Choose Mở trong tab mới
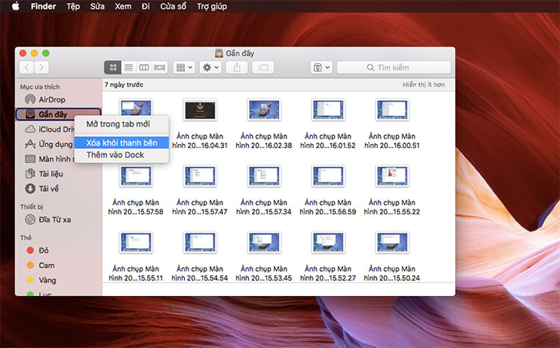 [x=118, y=124]
